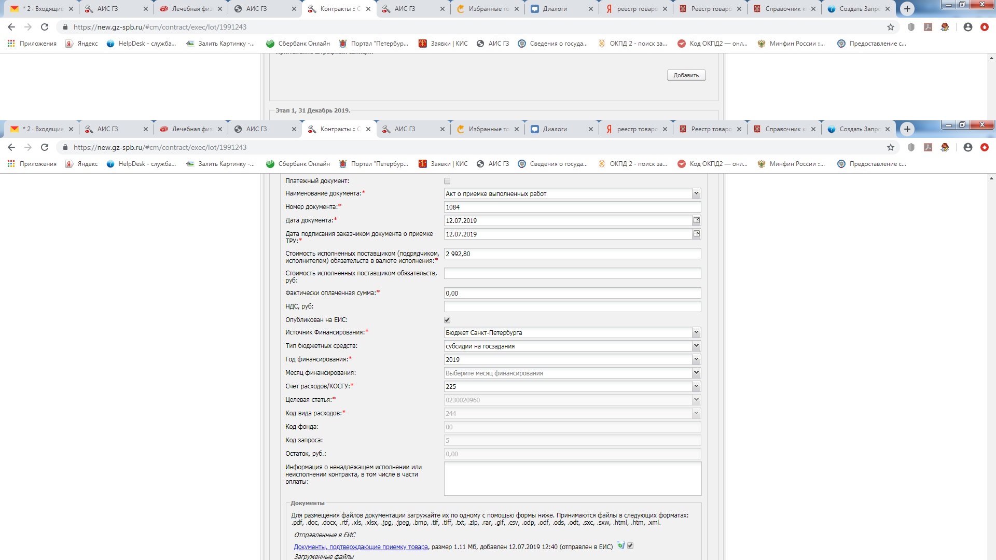The image size is (996, 560).
Task: Bookmark page with star in lower address bar
Action: 891,147
